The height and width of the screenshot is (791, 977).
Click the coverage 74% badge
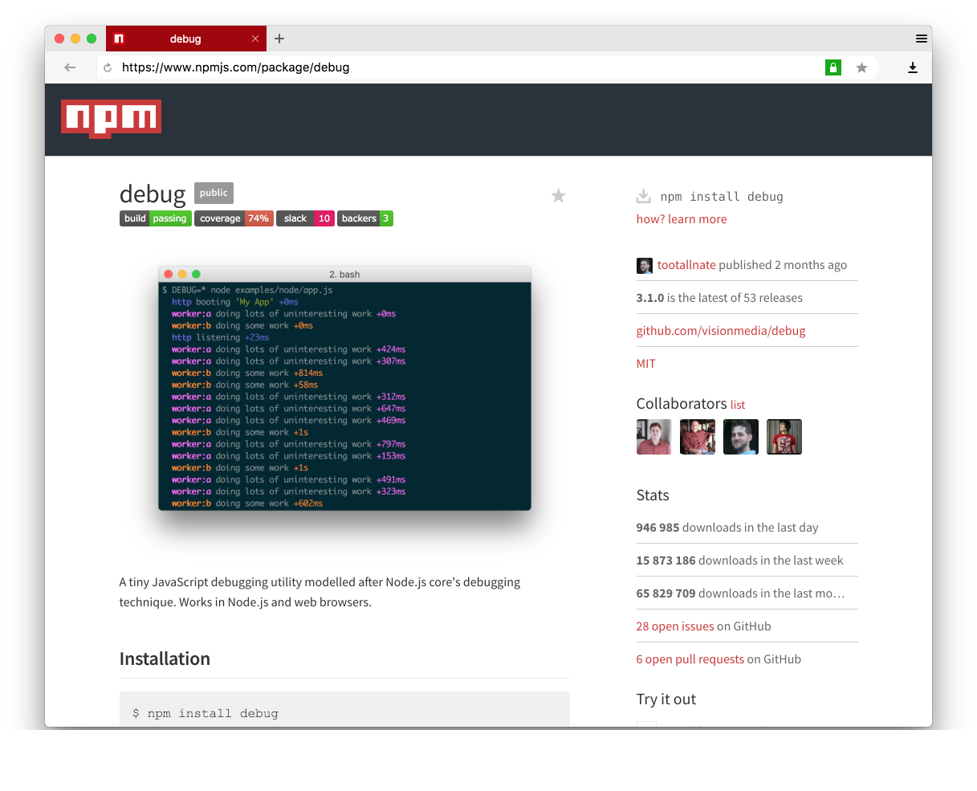tap(234, 218)
